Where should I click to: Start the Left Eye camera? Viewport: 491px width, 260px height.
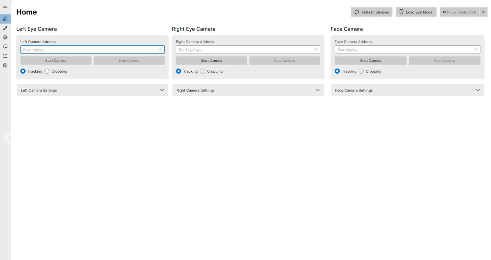[56, 61]
